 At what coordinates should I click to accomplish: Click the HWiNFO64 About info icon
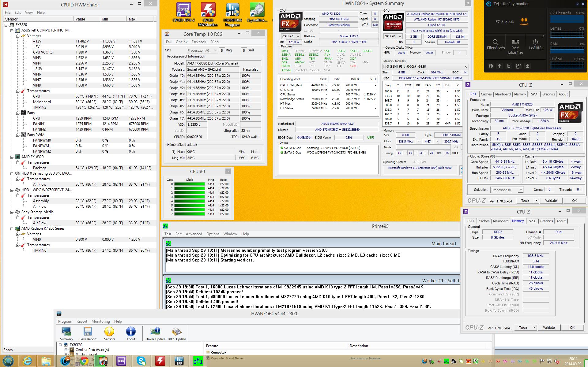(x=131, y=334)
